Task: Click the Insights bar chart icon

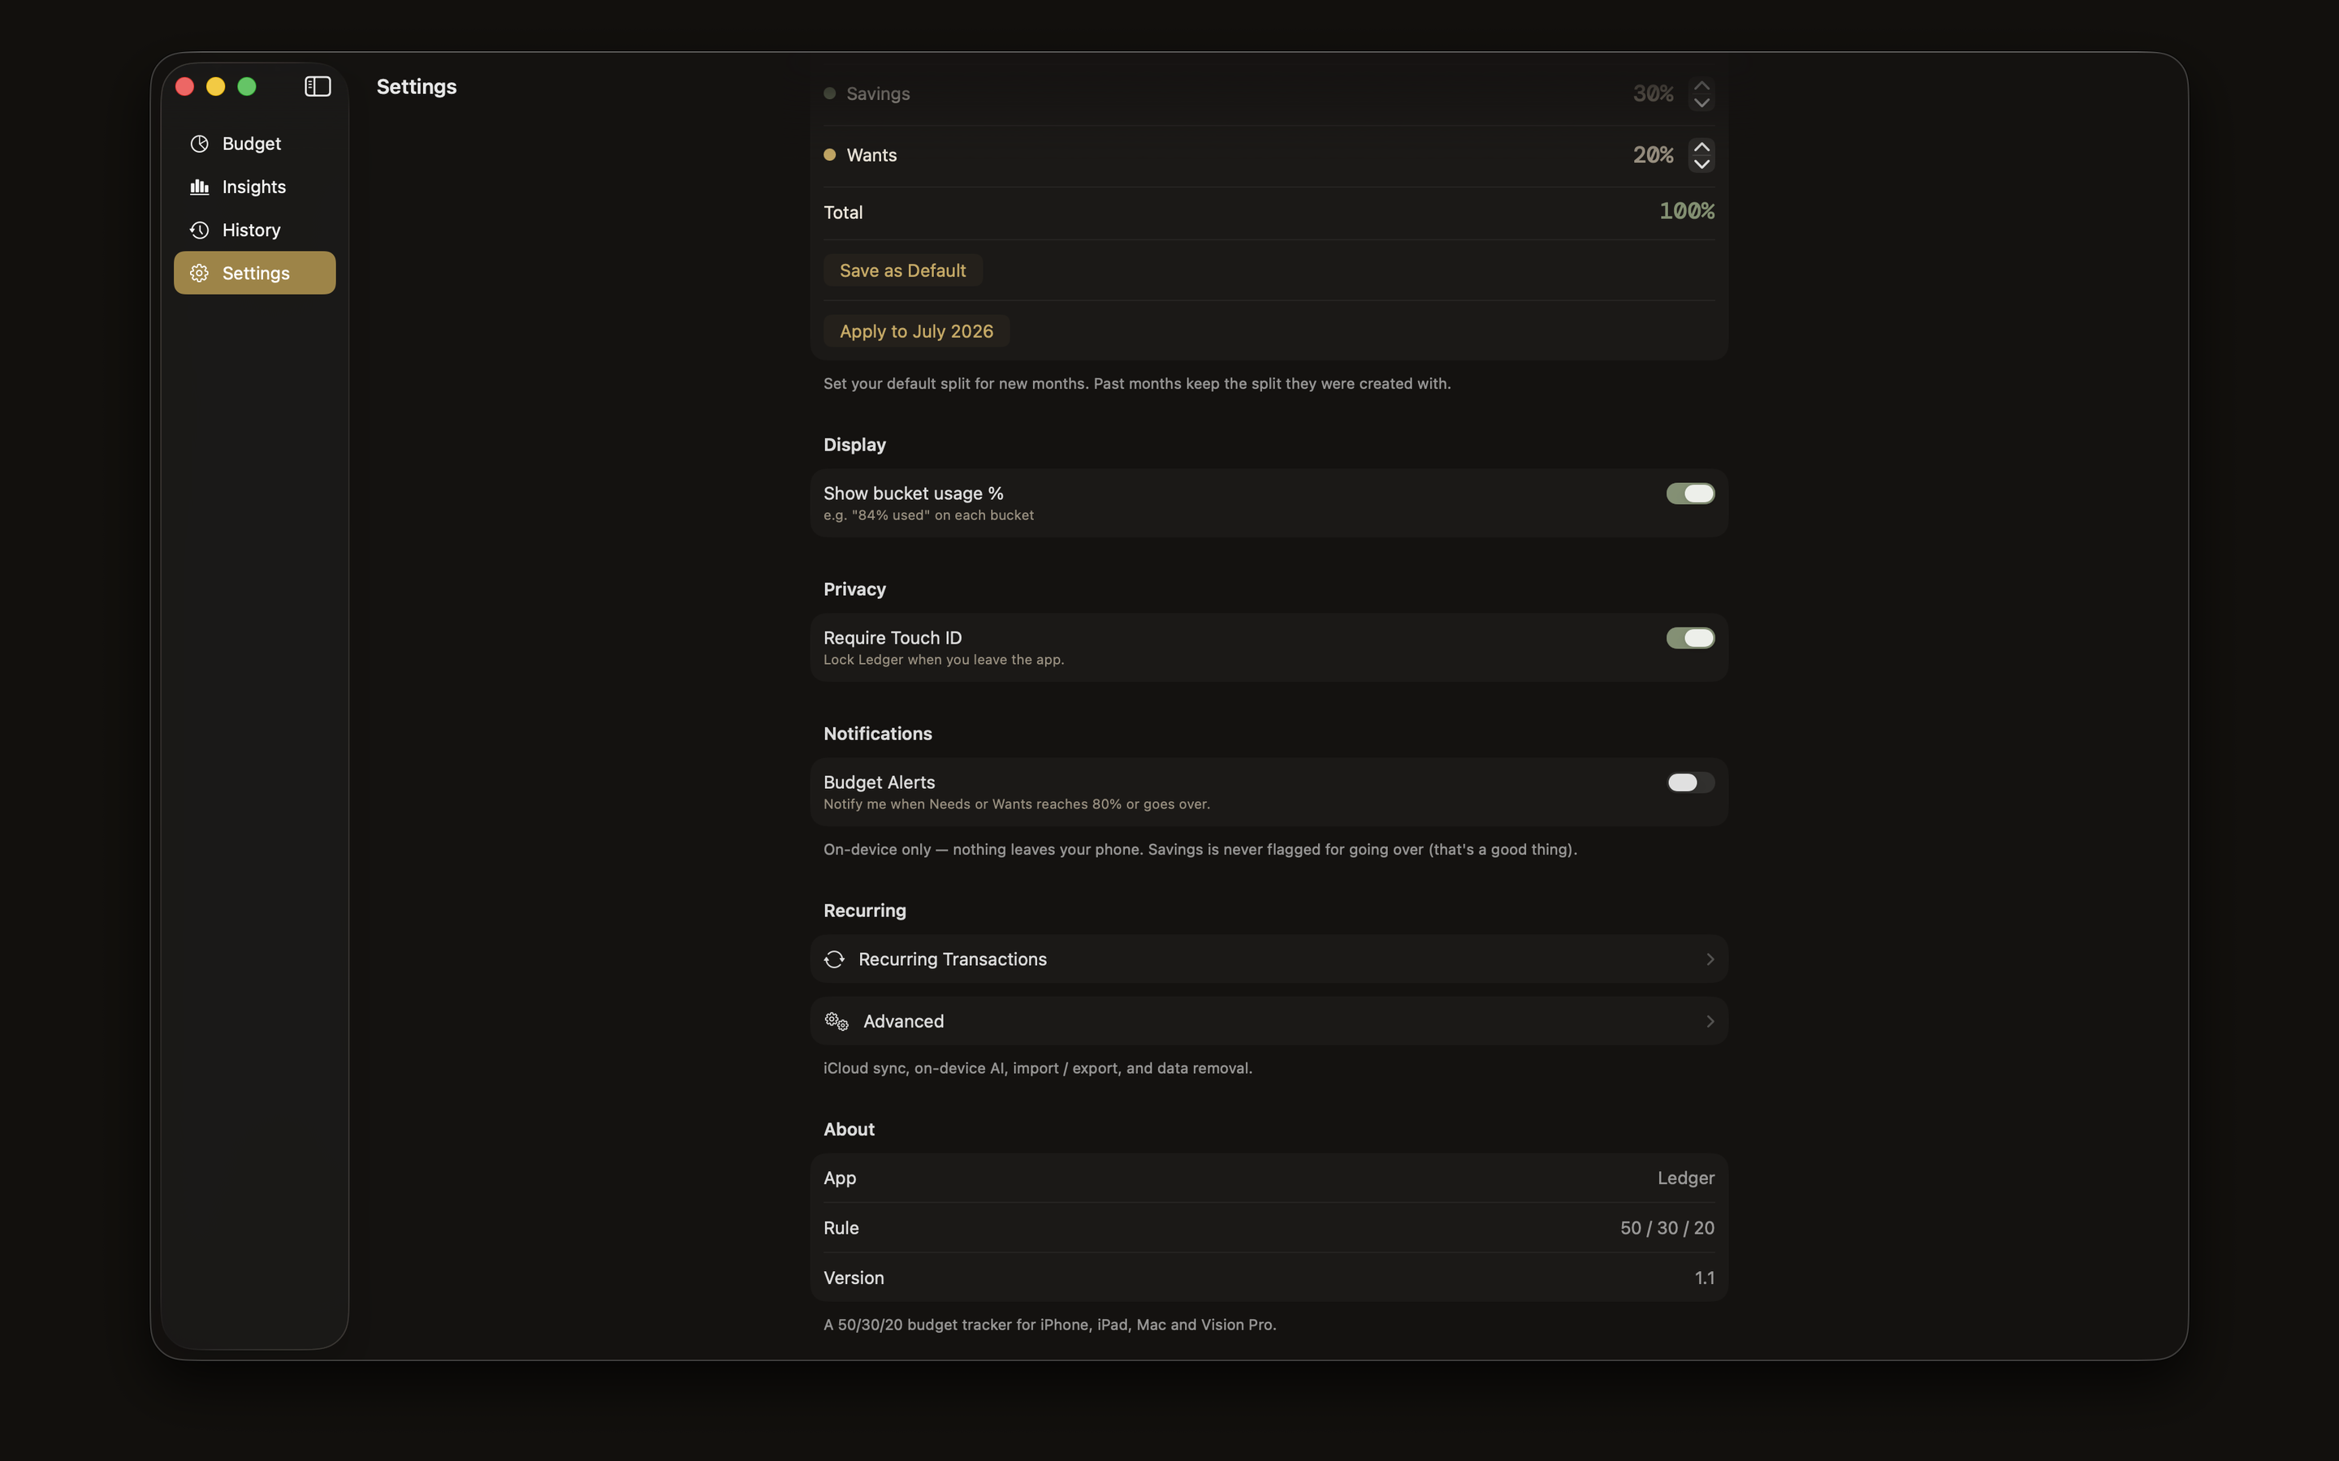Action: 199,187
